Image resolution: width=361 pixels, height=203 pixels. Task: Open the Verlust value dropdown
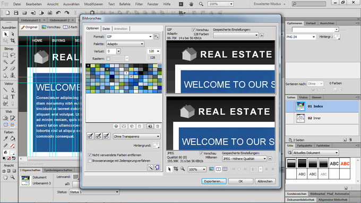118,51
